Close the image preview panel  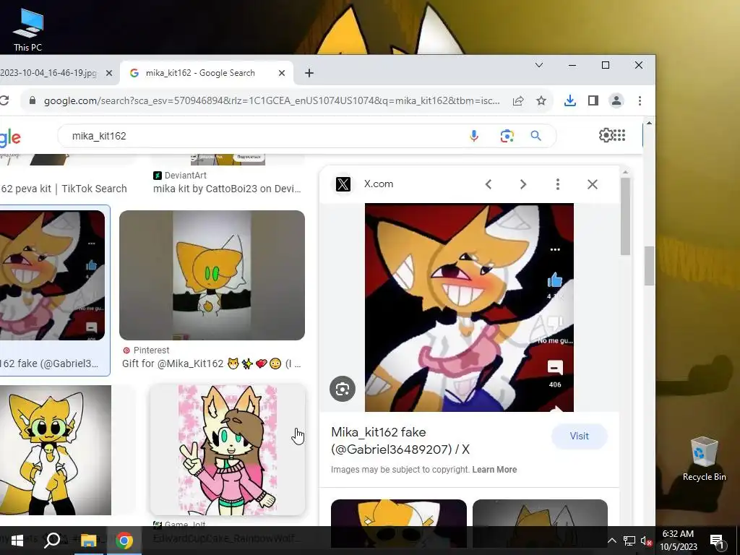593,184
